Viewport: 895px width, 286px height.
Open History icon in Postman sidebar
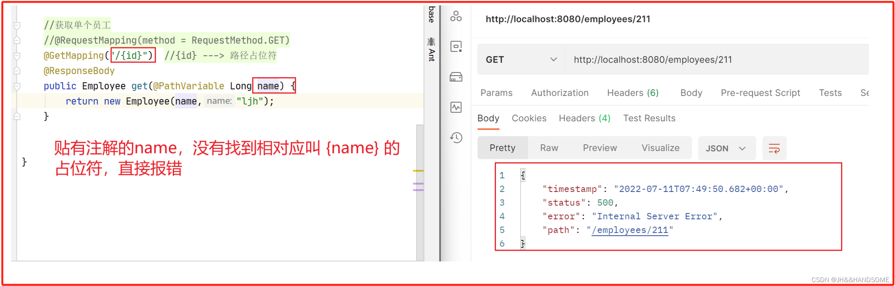[x=456, y=137]
